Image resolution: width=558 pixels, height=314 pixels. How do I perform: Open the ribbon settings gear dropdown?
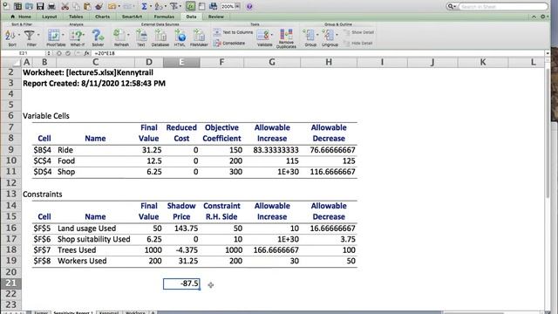pos(544,17)
